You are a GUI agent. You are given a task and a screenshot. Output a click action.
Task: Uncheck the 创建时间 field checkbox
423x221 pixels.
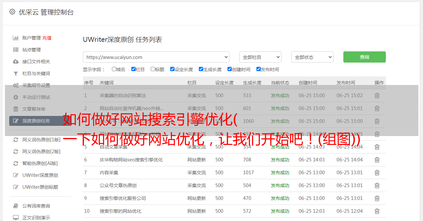coord(229,69)
